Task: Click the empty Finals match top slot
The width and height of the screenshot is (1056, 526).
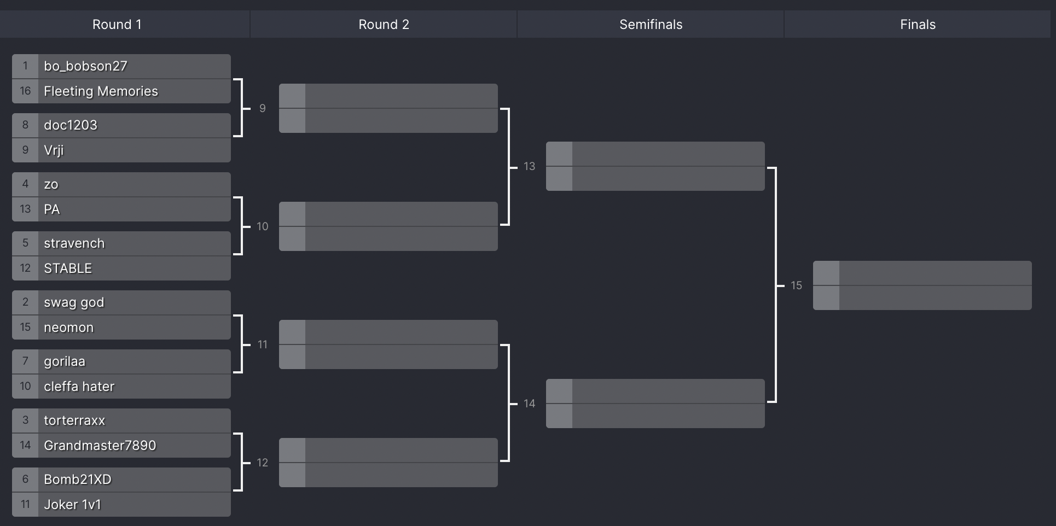Action: [922, 273]
